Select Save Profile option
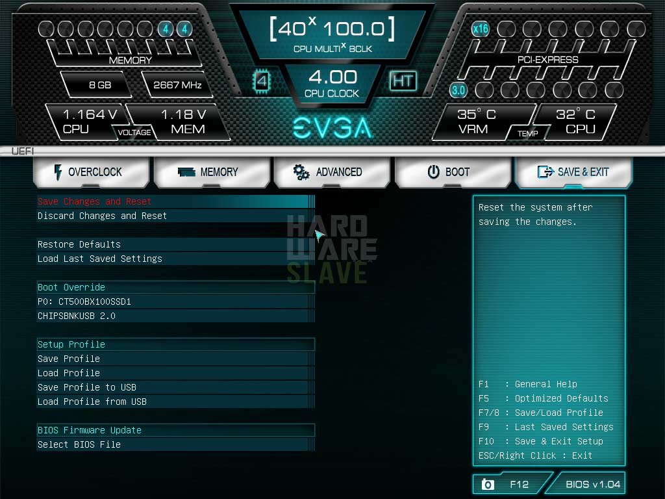This screenshot has height=499, width=665. click(x=175, y=359)
